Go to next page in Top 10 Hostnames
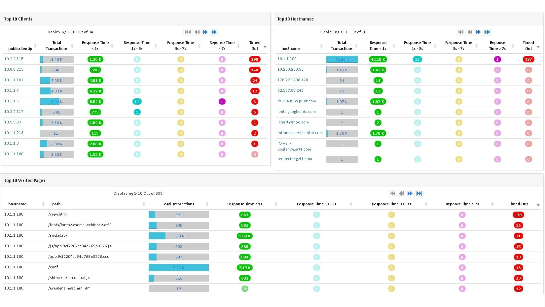The width and height of the screenshot is (545, 307). pos(478,32)
